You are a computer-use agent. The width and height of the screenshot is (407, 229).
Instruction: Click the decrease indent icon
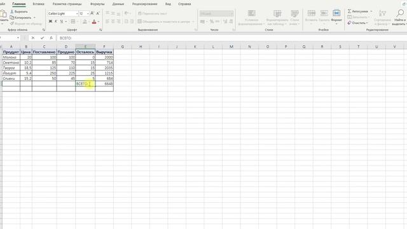click(x=126, y=21)
